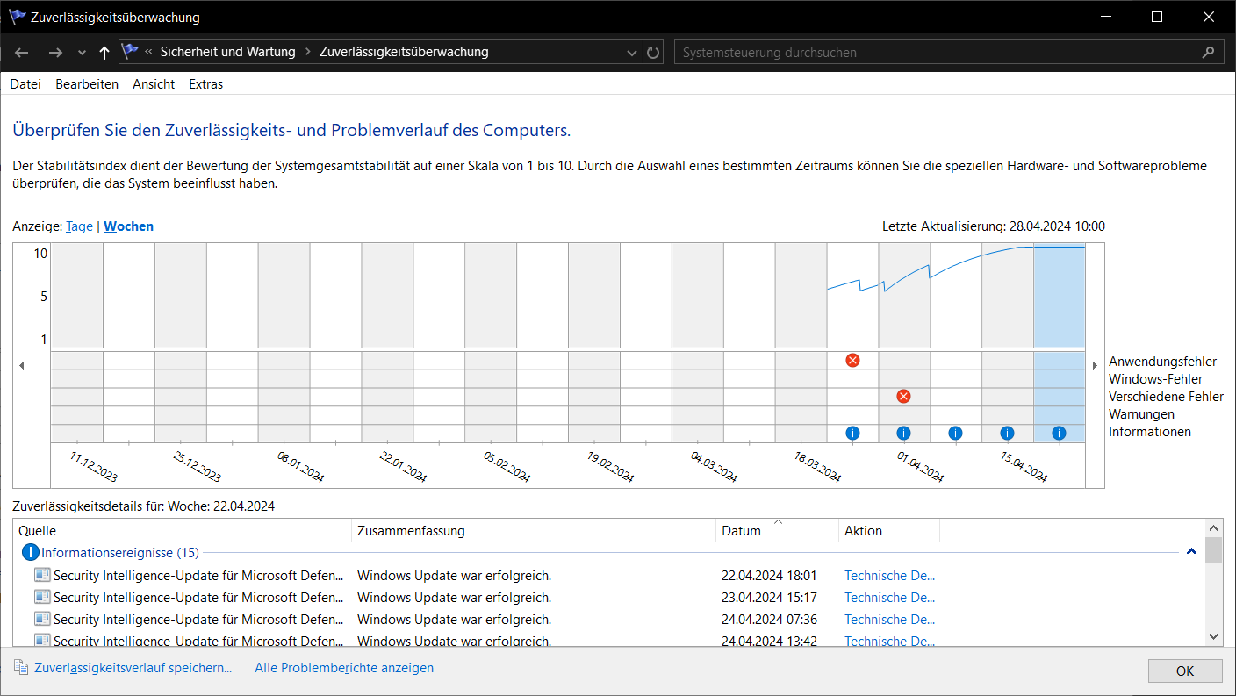Image resolution: width=1236 pixels, height=696 pixels.
Task: Click the OK button
Action: pyautogui.click(x=1185, y=671)
